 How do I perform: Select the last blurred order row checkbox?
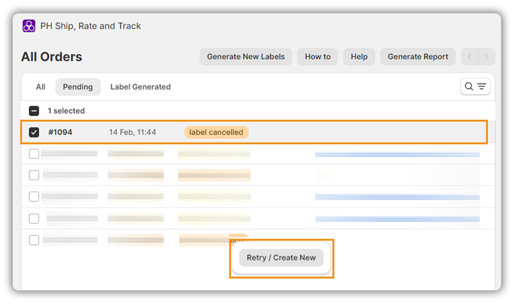click(34, 240)
